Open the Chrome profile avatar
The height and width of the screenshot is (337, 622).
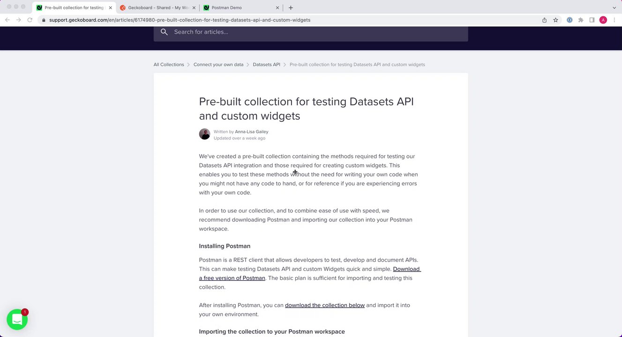603,20
